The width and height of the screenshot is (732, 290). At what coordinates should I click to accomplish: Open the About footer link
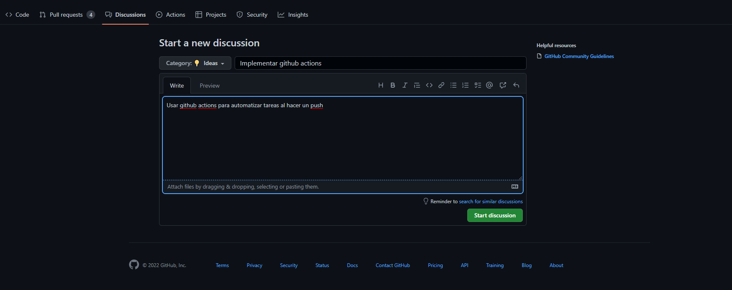point(556,265)
